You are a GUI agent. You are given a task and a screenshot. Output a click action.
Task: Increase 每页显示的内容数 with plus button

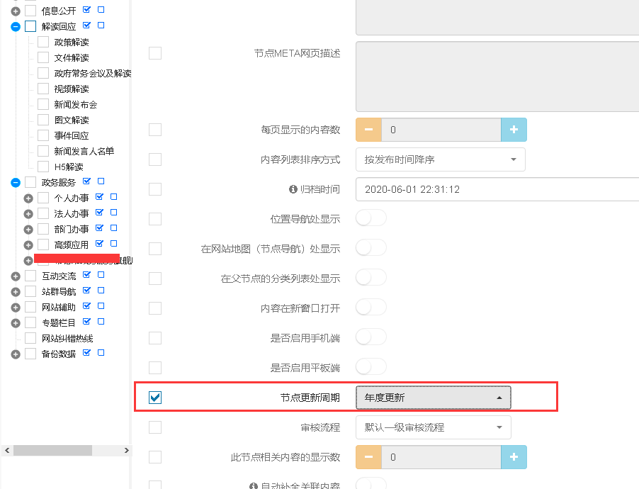click(x=514, y=130)
